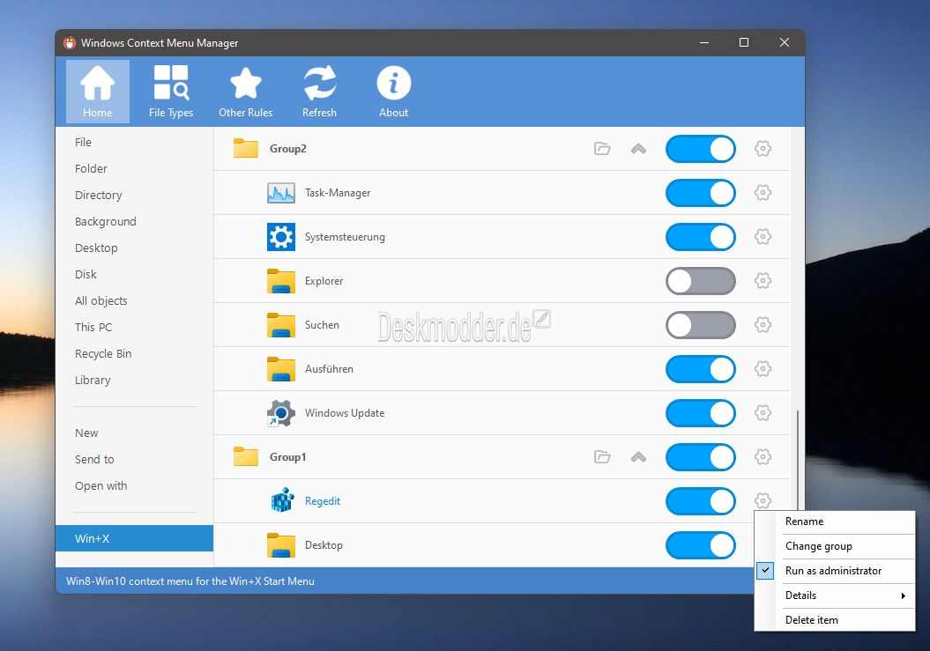Enable the Explorer toggle switch
This screenshot has width=930, height=651.
[x=701, y=281]
